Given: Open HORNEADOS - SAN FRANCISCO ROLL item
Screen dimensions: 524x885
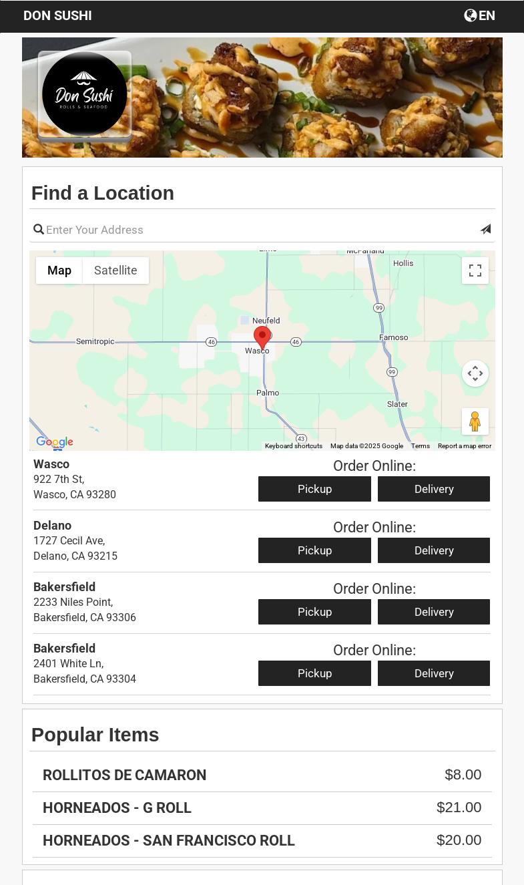Looking at the screenshot, I should [x=262, y=840].
